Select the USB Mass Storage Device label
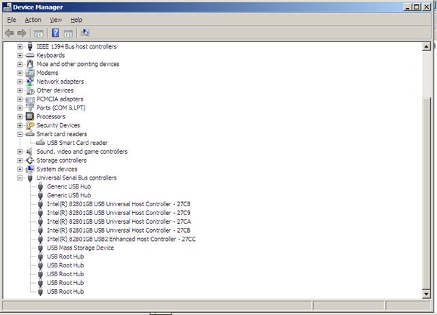The height and width of the screenshot is (315, 437). [x=80, y=248]
